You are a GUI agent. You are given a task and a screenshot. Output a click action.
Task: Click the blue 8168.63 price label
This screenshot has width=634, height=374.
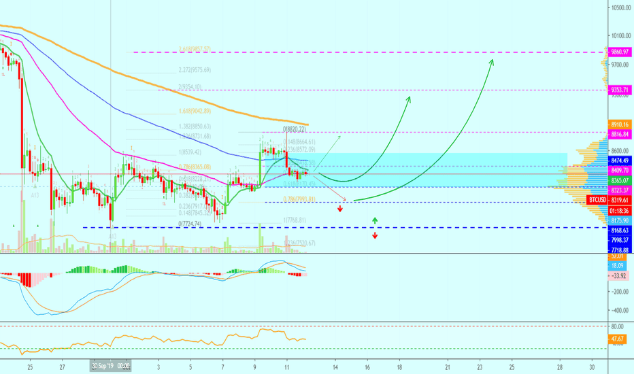coord(620,230)
